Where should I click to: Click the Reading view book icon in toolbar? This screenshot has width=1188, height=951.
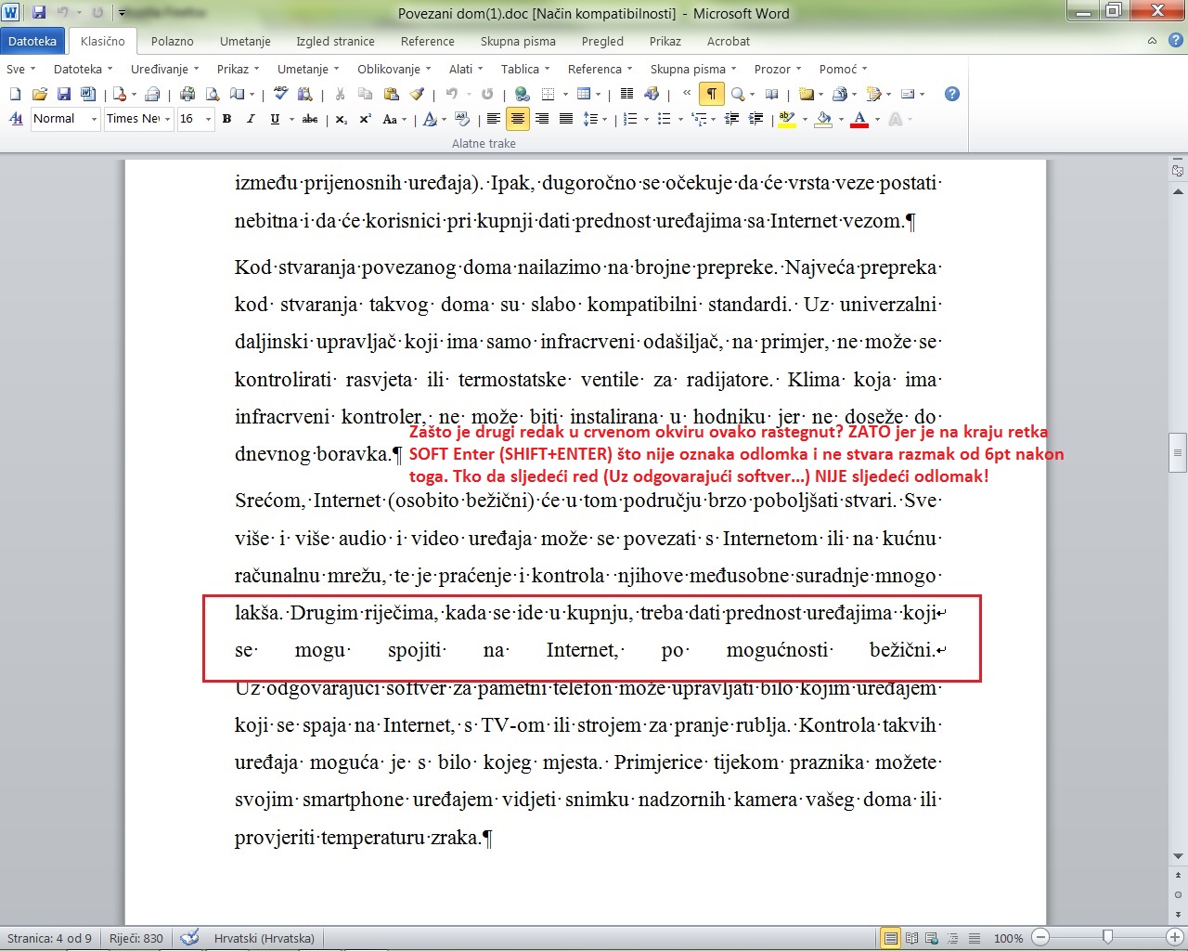(x=771, y=94)
